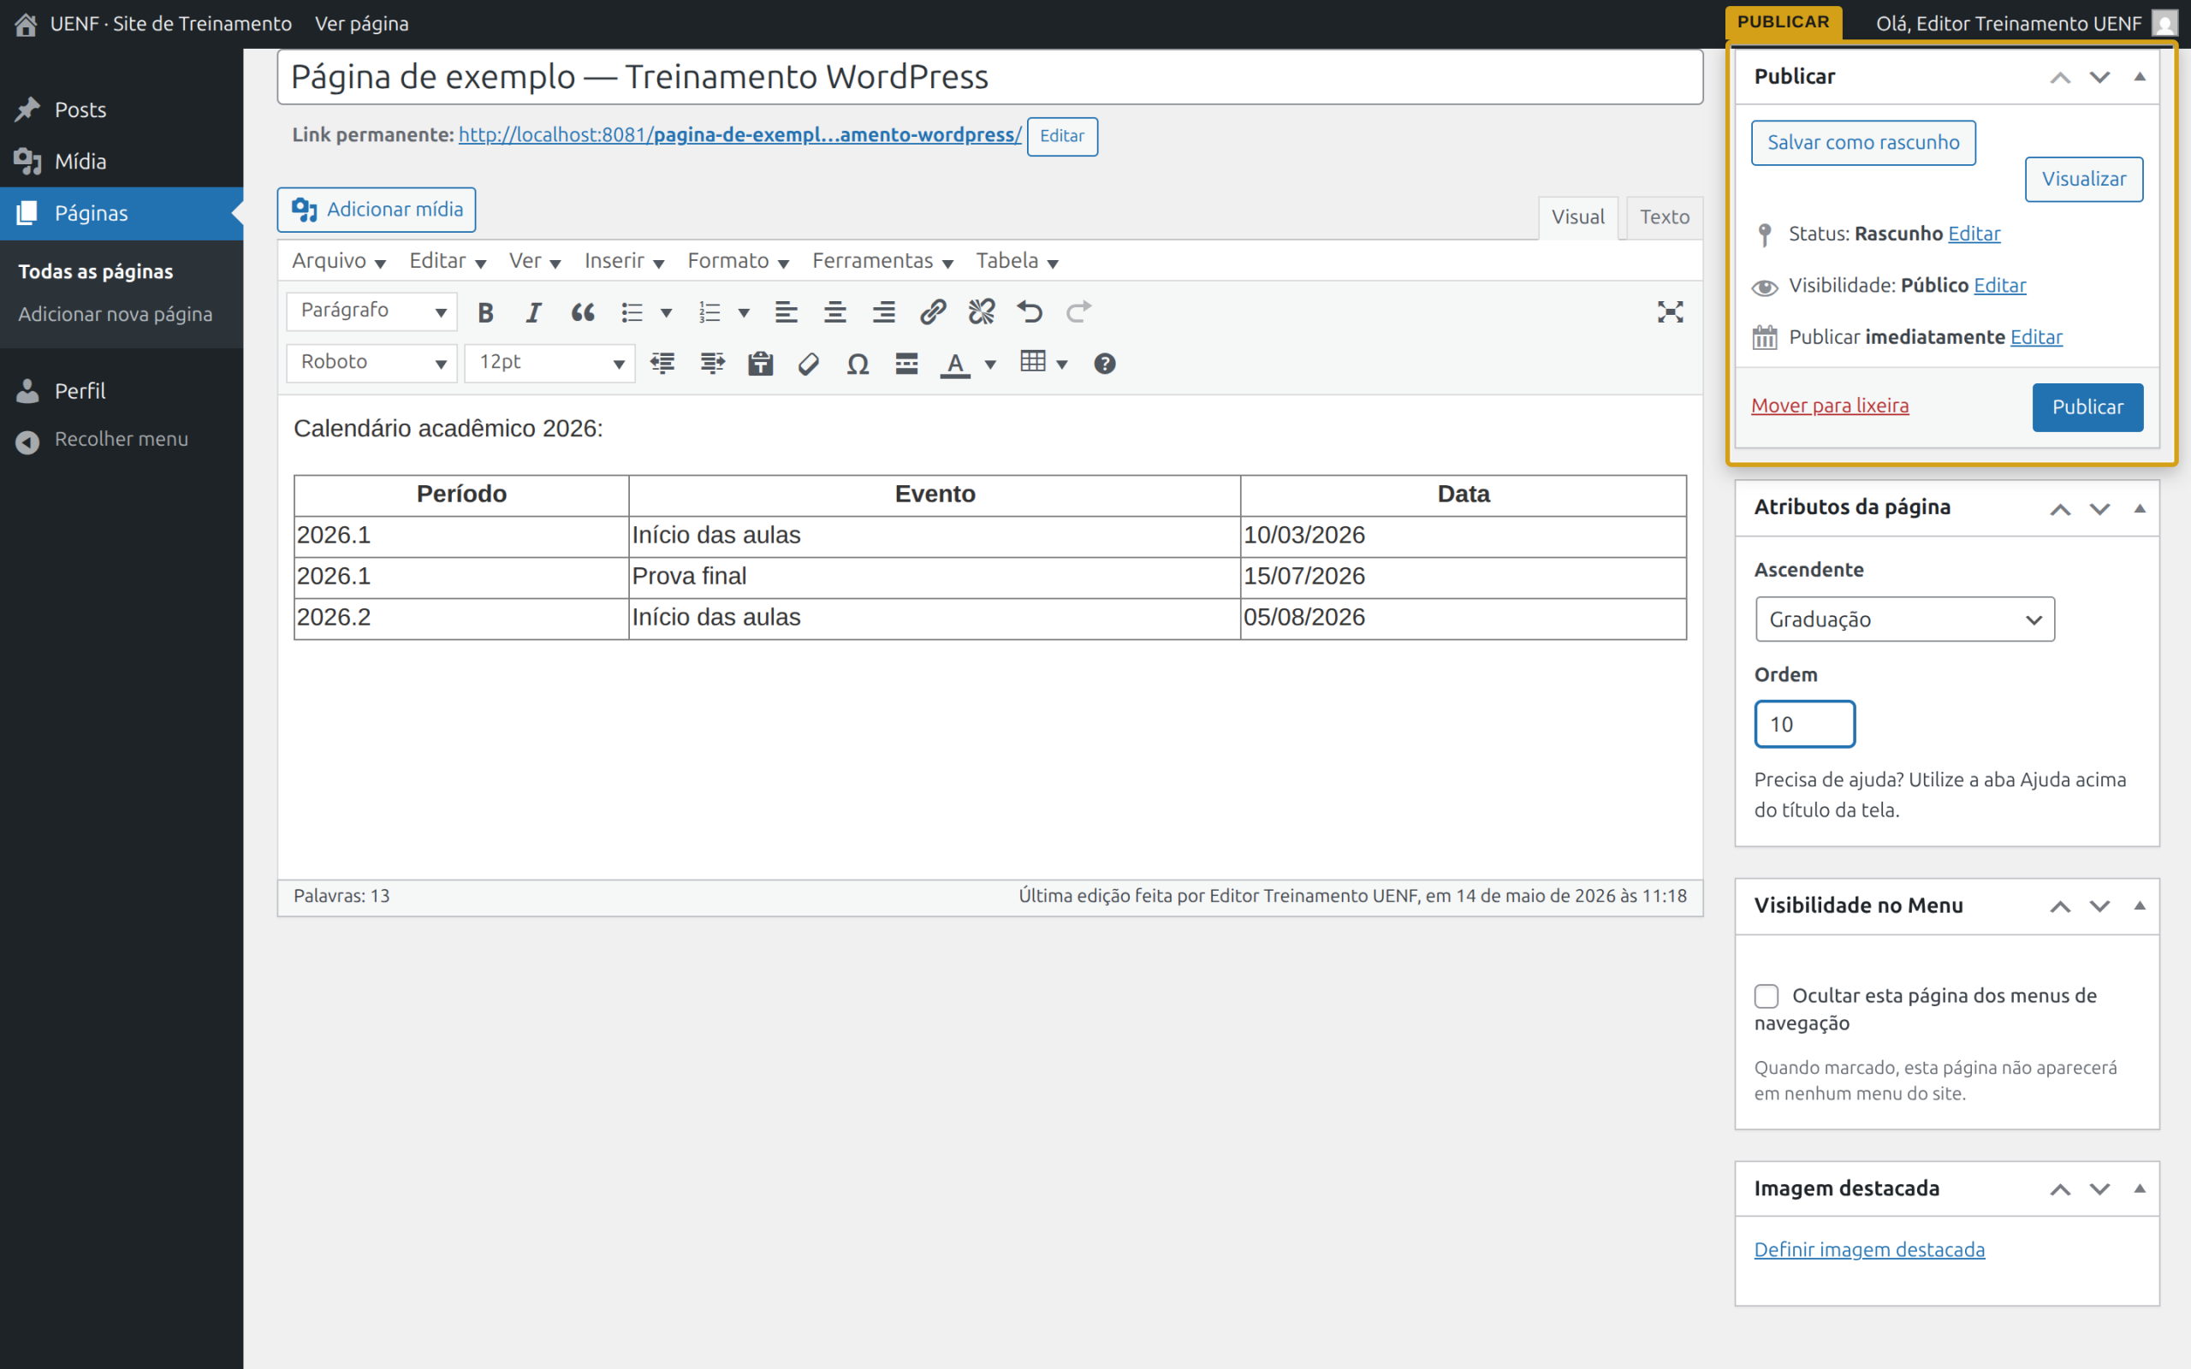Viewport: 2191px width, 1369px height.
Task: Create a numbered list
Action: click(x=709, y=312)
